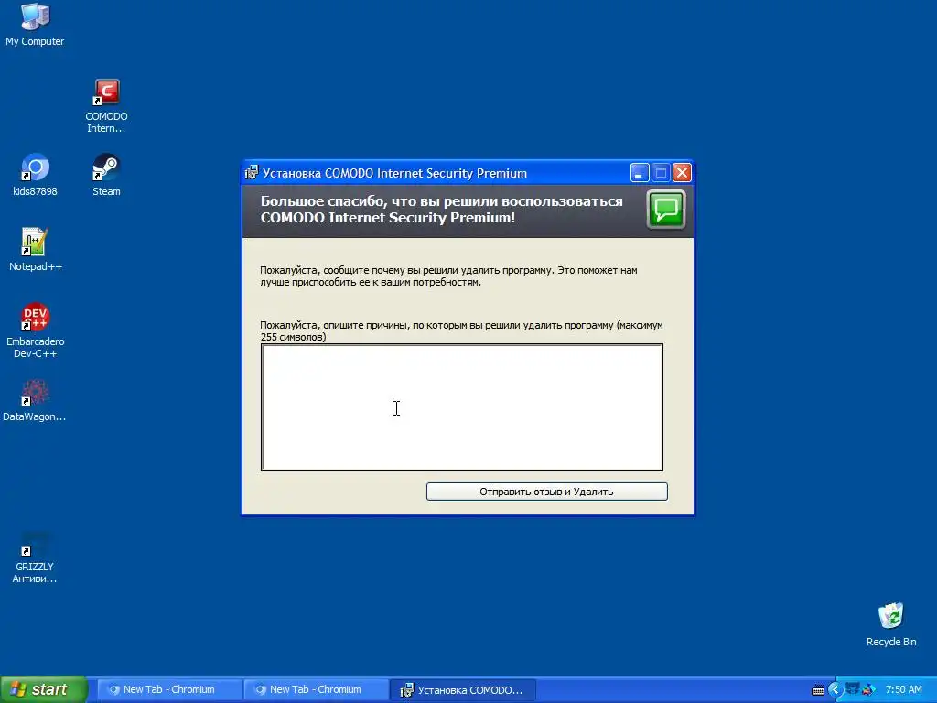The image size is (937, 703).
Task: Click the label 'Пожалуйста, опишите причины'
Action: coord(461,331)
